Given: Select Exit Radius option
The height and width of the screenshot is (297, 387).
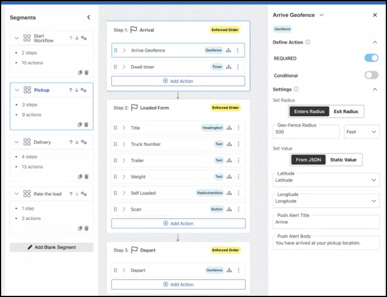Looking at the screenshot, I should 346,111.
